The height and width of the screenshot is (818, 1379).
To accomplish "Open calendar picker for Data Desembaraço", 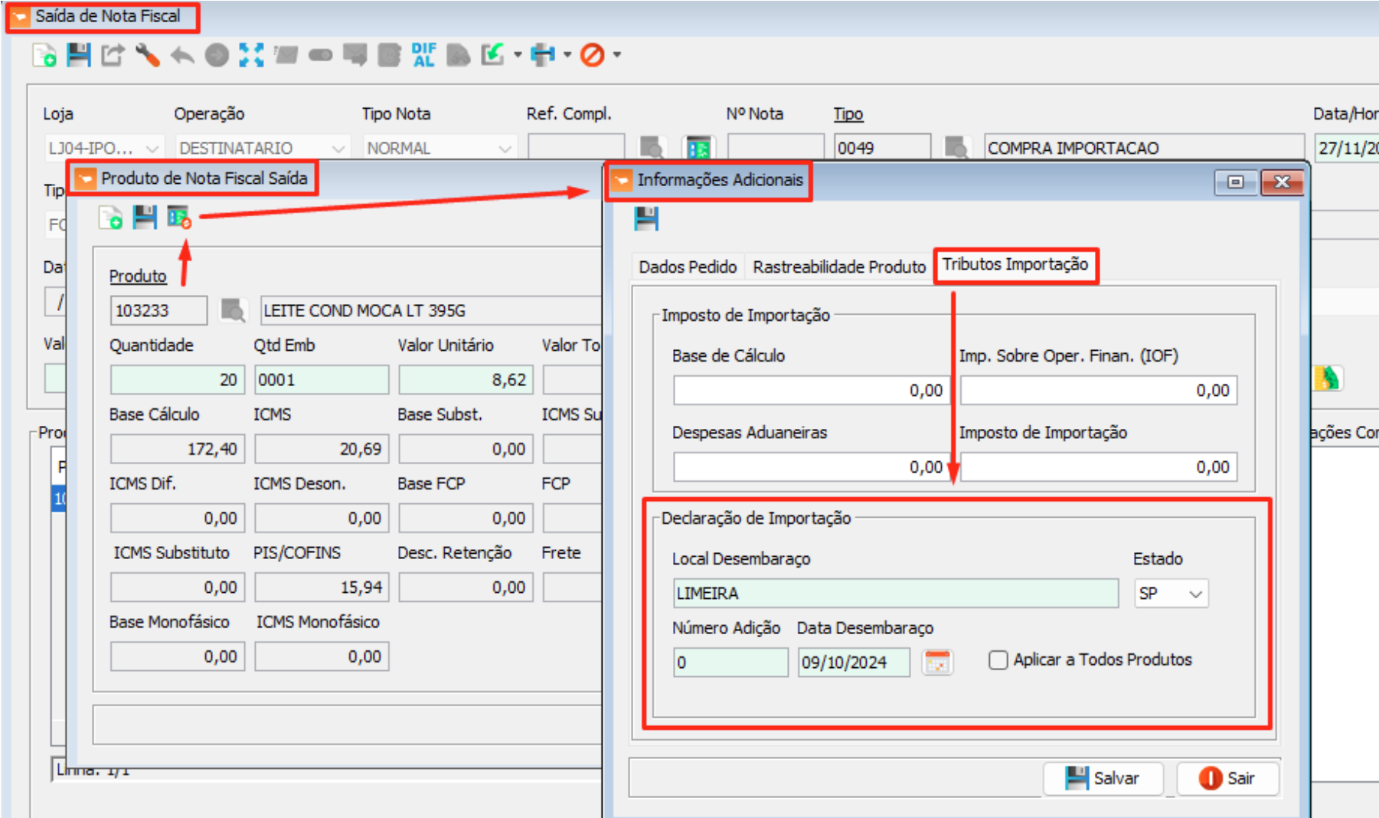I will point(937,662).
